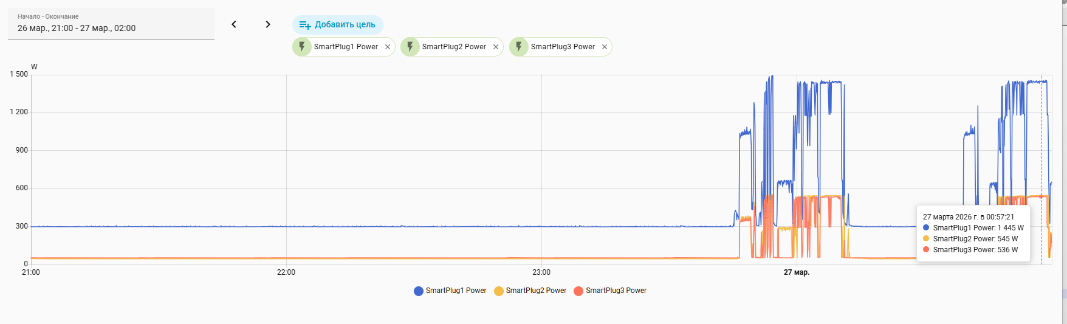The height and width of the screenshot is (324, 1067).
Task: Go to next time range arrow
Action: pyautogui.click(x=268, y=24)
